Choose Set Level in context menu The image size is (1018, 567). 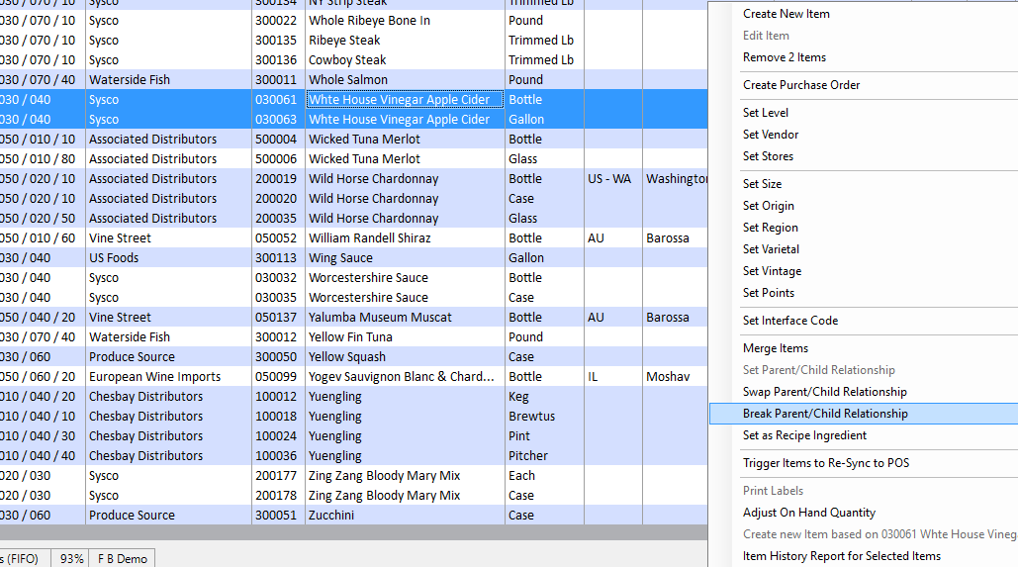coord(766,113)
